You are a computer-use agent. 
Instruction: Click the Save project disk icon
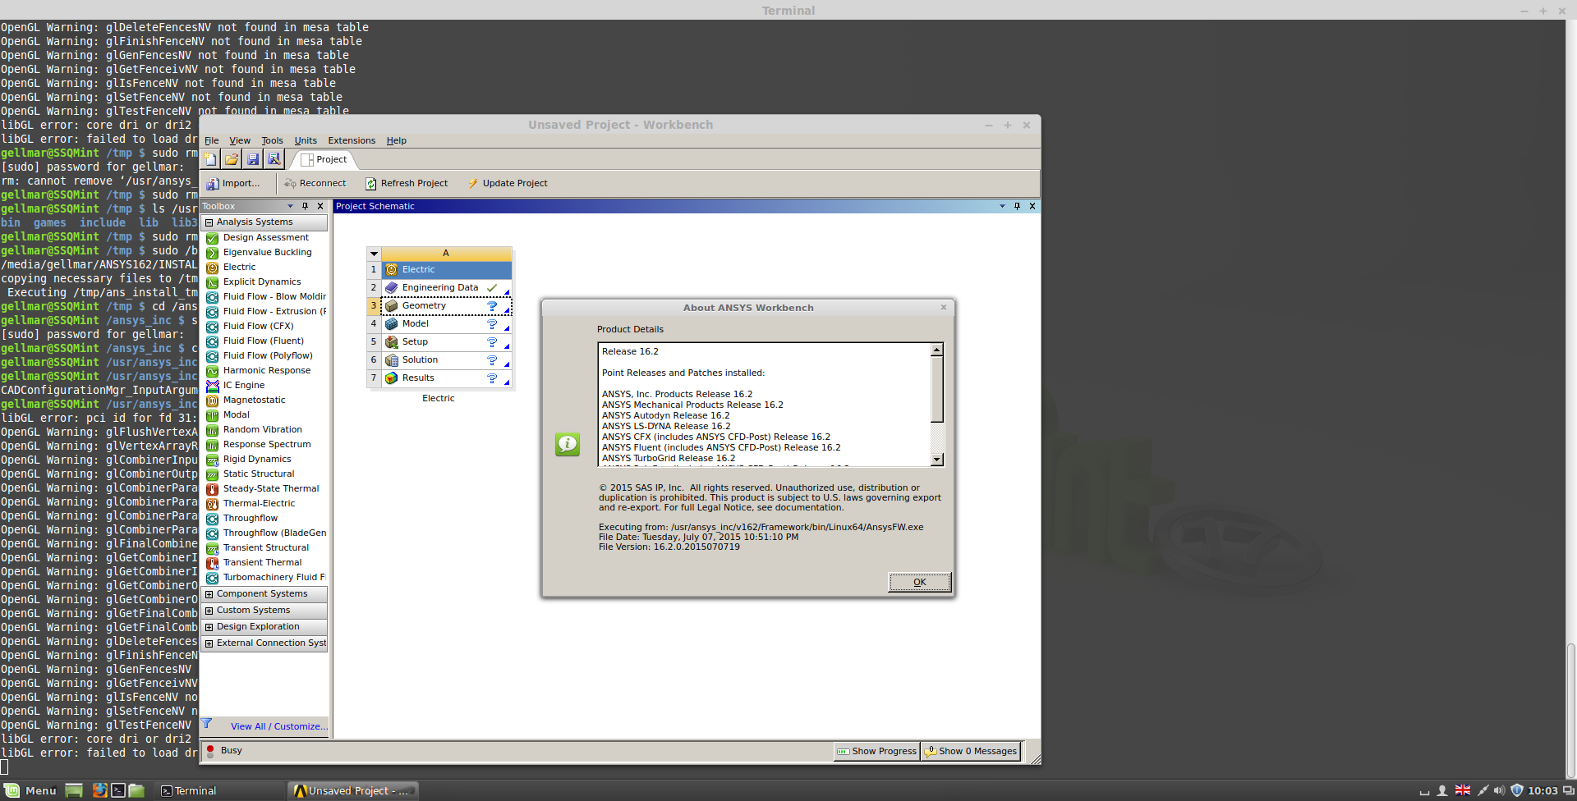(x=253, y=159)
